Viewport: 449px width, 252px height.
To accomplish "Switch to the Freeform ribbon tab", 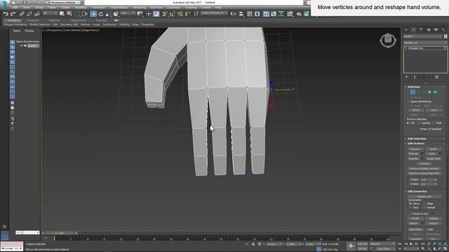I will pyautogui.click(x=33, y=20).
